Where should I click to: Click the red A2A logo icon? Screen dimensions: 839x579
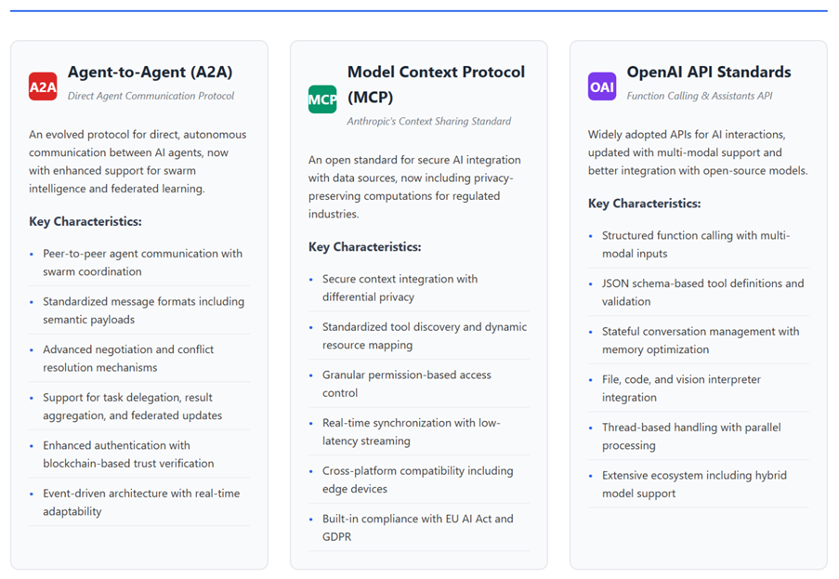(43, 86)
